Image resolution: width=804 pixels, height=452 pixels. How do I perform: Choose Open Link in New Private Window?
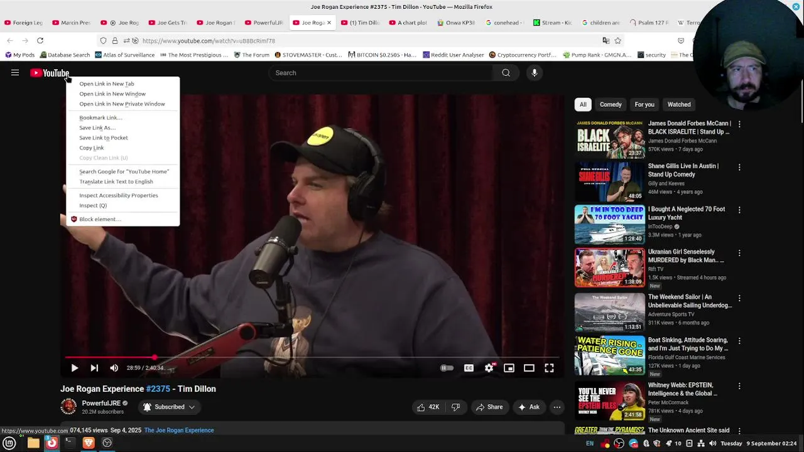[x=122, y=104]
